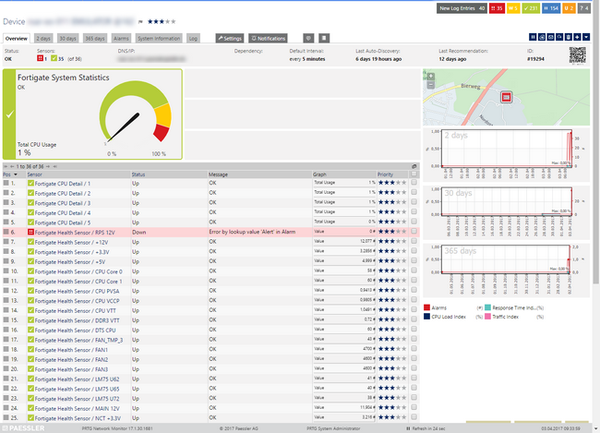
Task: Open Fortigate Health Sensor / LM75 U62 link
Action: (77, 379)
